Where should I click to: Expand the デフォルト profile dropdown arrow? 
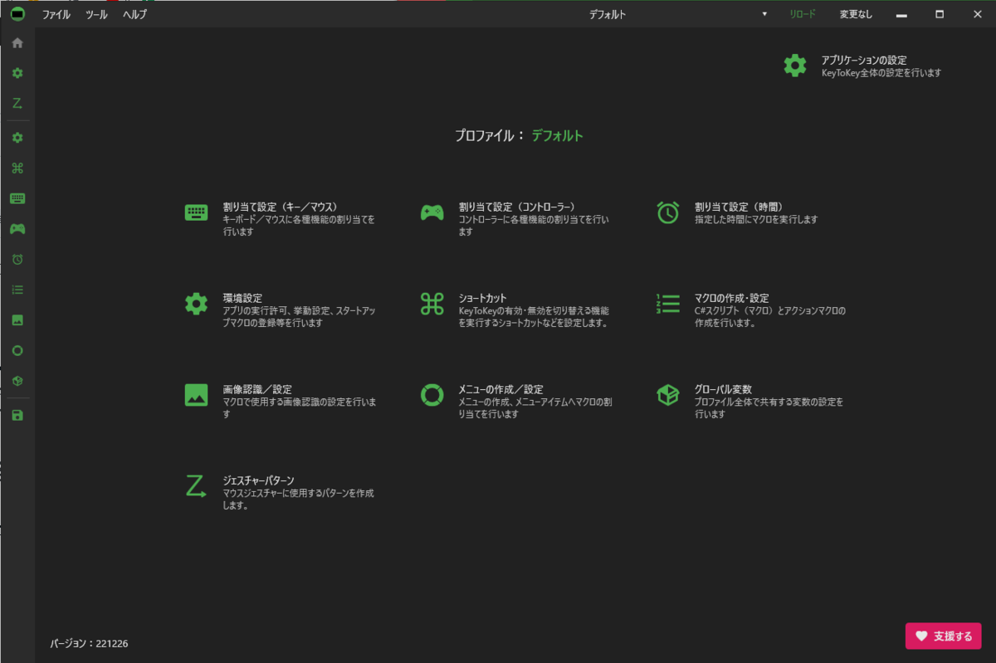point(764,14)
